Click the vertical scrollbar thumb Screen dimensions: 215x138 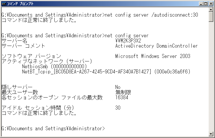(x=211, y=17)
